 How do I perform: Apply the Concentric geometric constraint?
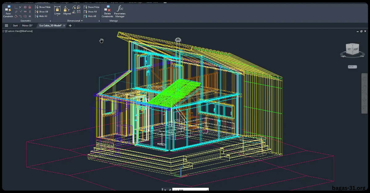coord(25,7)
